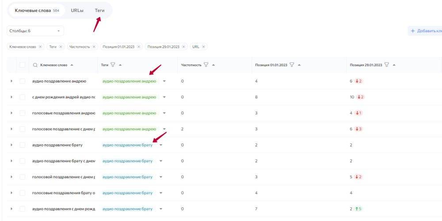Open filter icon in Позиция 29.01.2023 header

click(x=387, y=65)
